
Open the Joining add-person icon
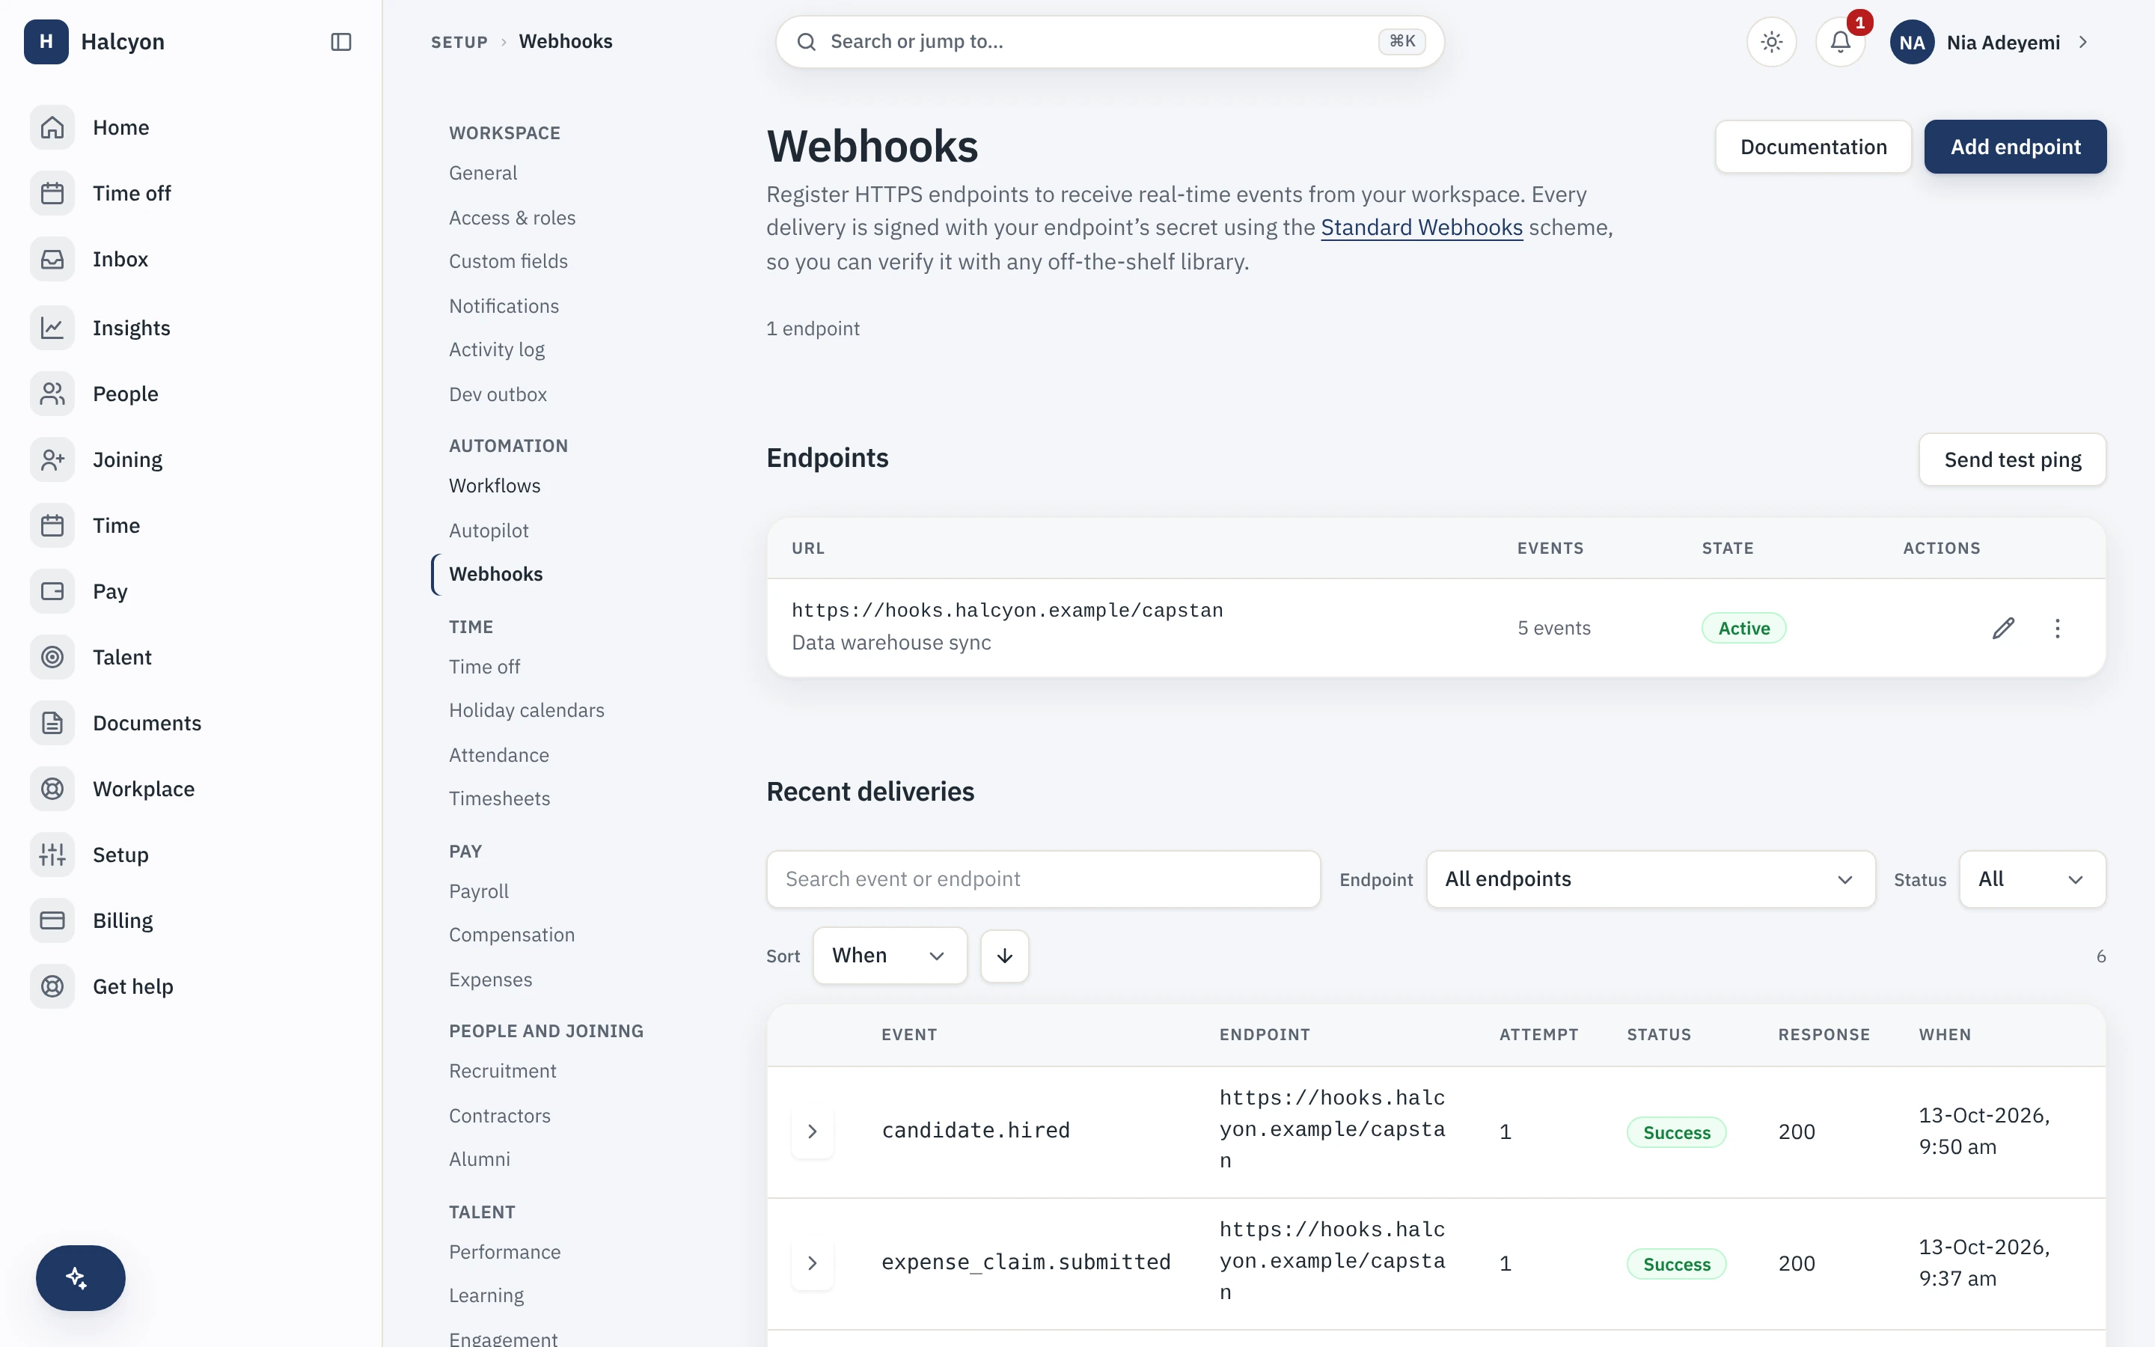(52, 459)
